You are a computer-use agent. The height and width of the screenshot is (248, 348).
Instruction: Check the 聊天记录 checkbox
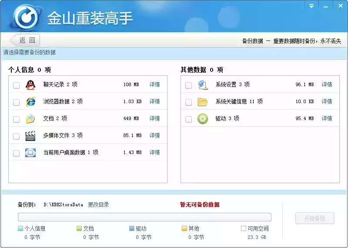point(16,85)
